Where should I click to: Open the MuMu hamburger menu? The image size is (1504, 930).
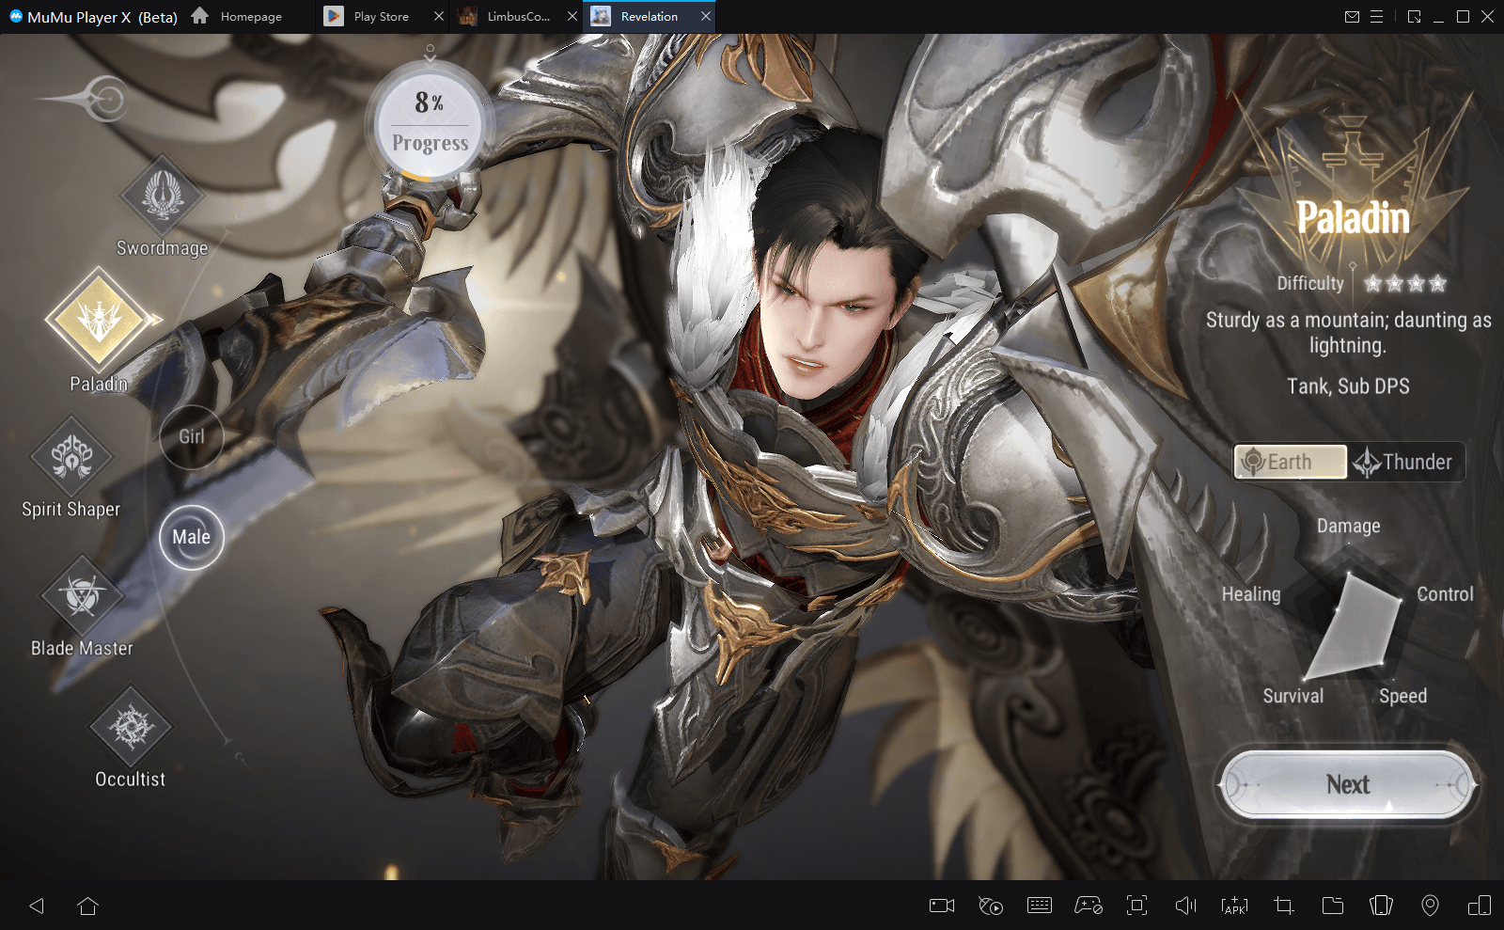(x=1376, y=16)
